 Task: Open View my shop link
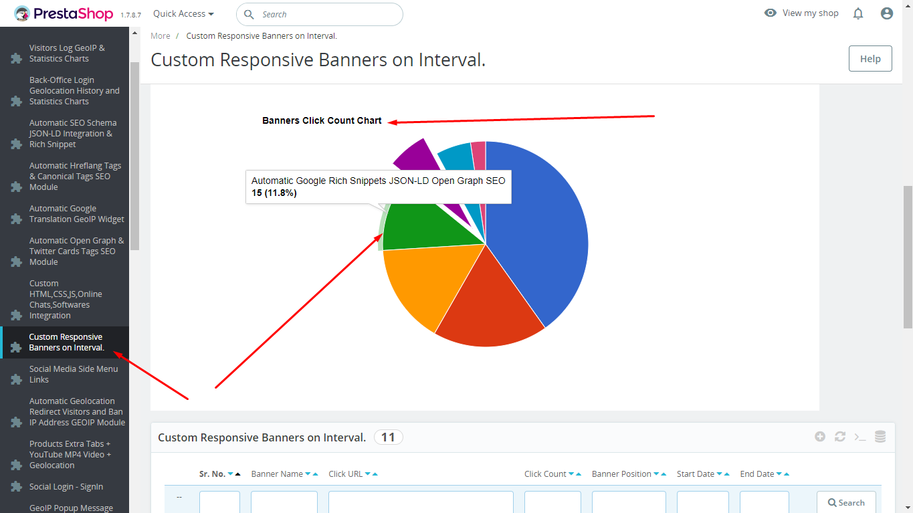click(x=801, y=13)
